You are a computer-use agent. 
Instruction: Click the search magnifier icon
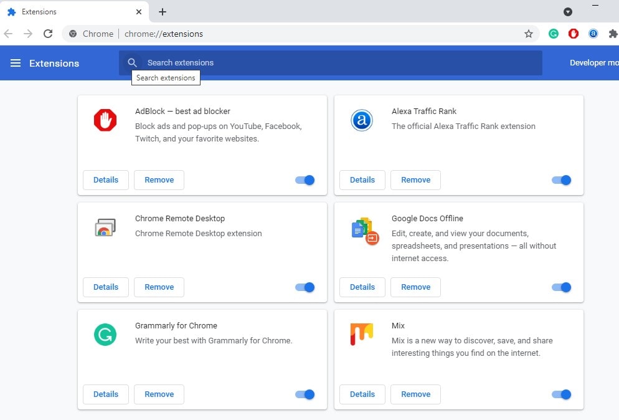pos(132,63)
